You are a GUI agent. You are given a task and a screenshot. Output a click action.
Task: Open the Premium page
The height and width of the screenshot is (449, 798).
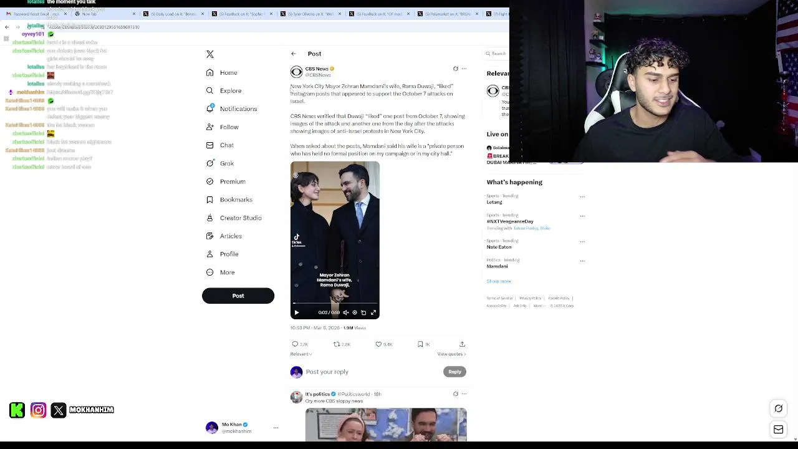click(x=225, y=181)
